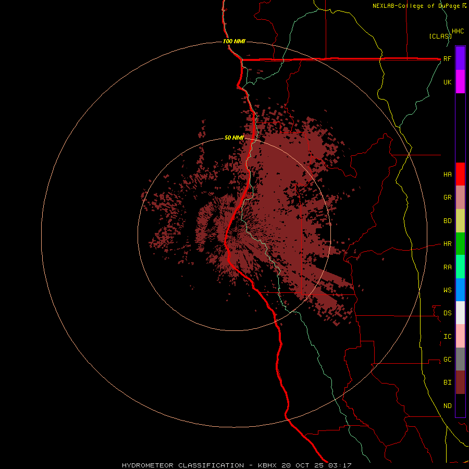Click the HR green legend swatch
The width and height of the screenshot is (469, 469).
(x=460, y=244)
